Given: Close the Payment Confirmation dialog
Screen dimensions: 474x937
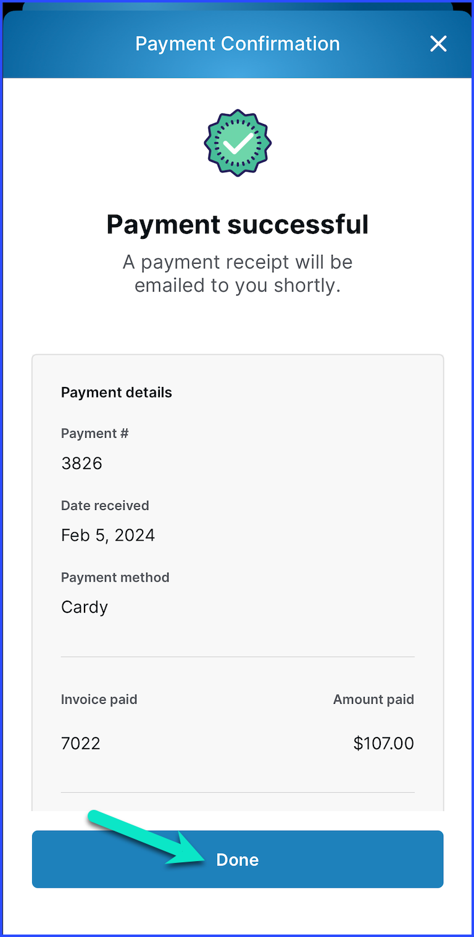Looking at the screenshot, I should pyautogui.click(x=438, y=44).
